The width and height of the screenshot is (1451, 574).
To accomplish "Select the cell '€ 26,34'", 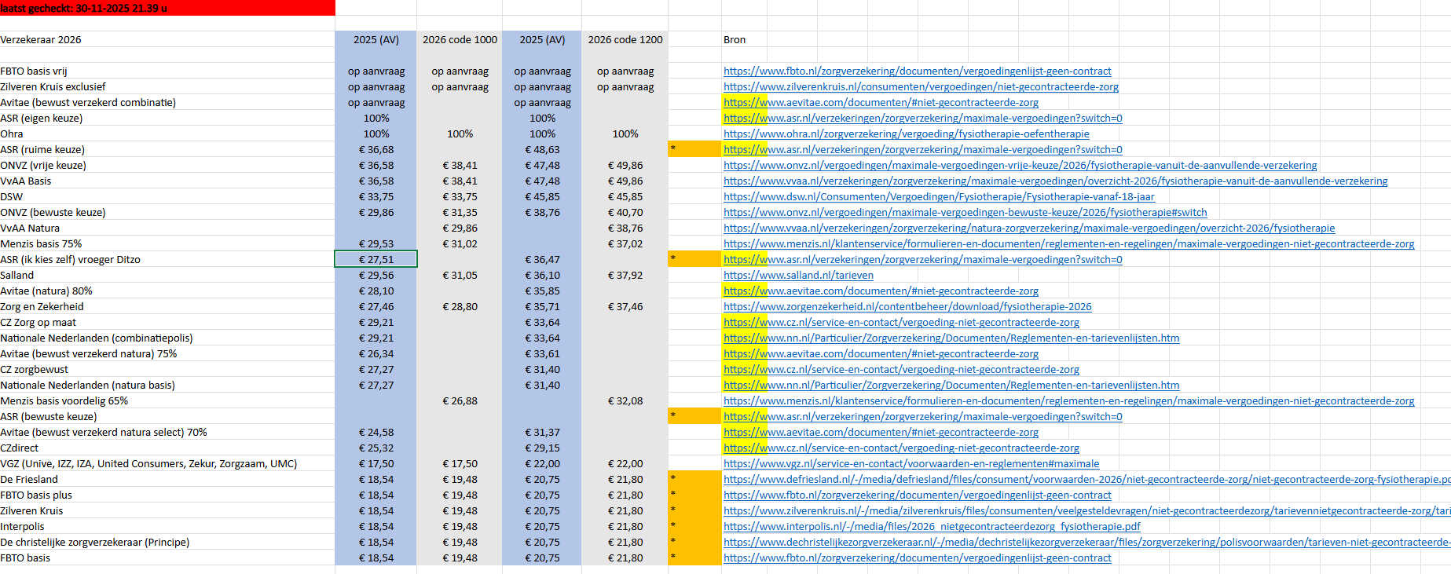I will pyautogui.click(x=376, y=354).
